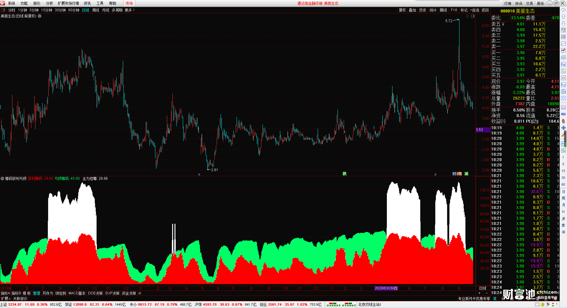
Task: Click the RSI indicator icon in sidebar
Action: click(x=563, y=114)
